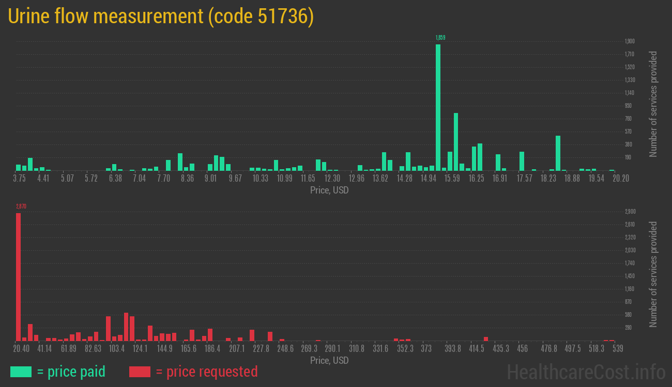Open the HealthcareCost.info watermark link

586,372
